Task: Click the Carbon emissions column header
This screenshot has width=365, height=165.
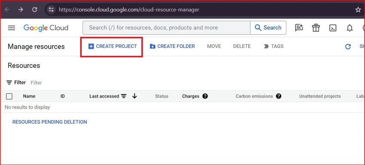Action: [x=254, y=96]
